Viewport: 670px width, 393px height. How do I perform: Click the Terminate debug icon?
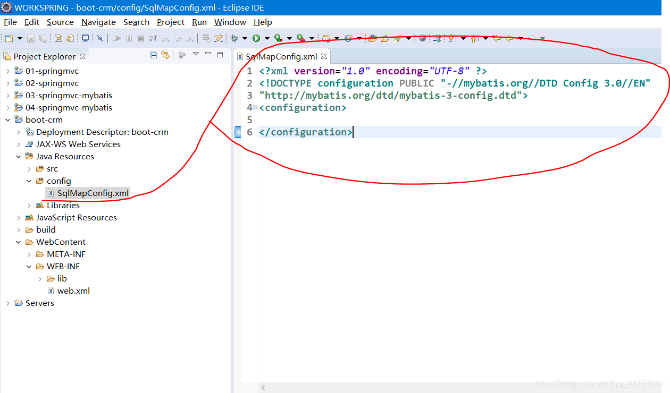pos(141,38)
